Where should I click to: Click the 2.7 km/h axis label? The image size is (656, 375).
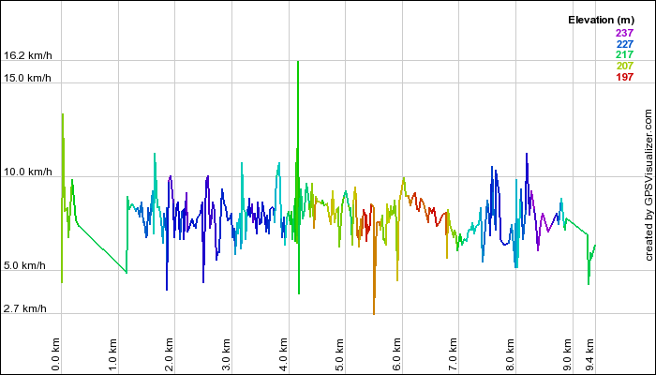25,308
